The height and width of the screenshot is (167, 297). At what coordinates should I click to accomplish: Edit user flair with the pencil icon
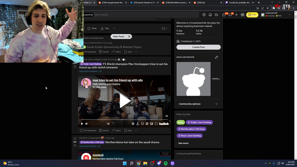point(216,57)
